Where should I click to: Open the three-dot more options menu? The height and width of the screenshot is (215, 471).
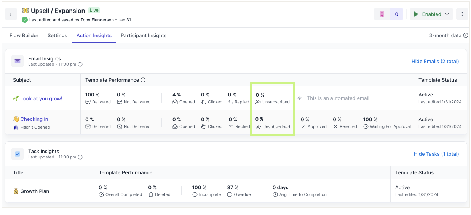coord(462,14)
